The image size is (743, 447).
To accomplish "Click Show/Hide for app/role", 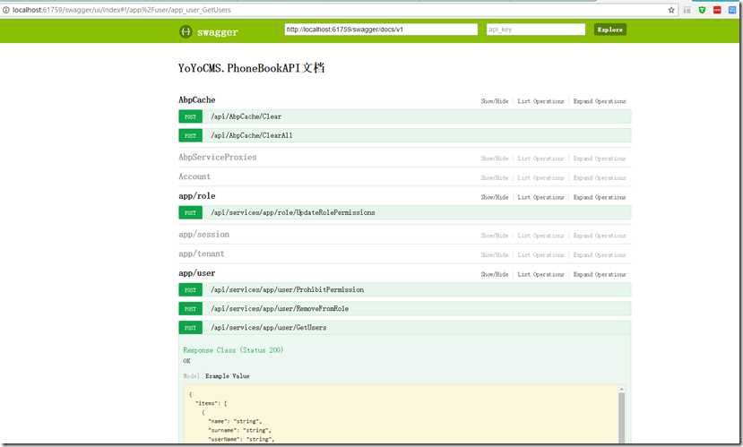I will [494, 197].
